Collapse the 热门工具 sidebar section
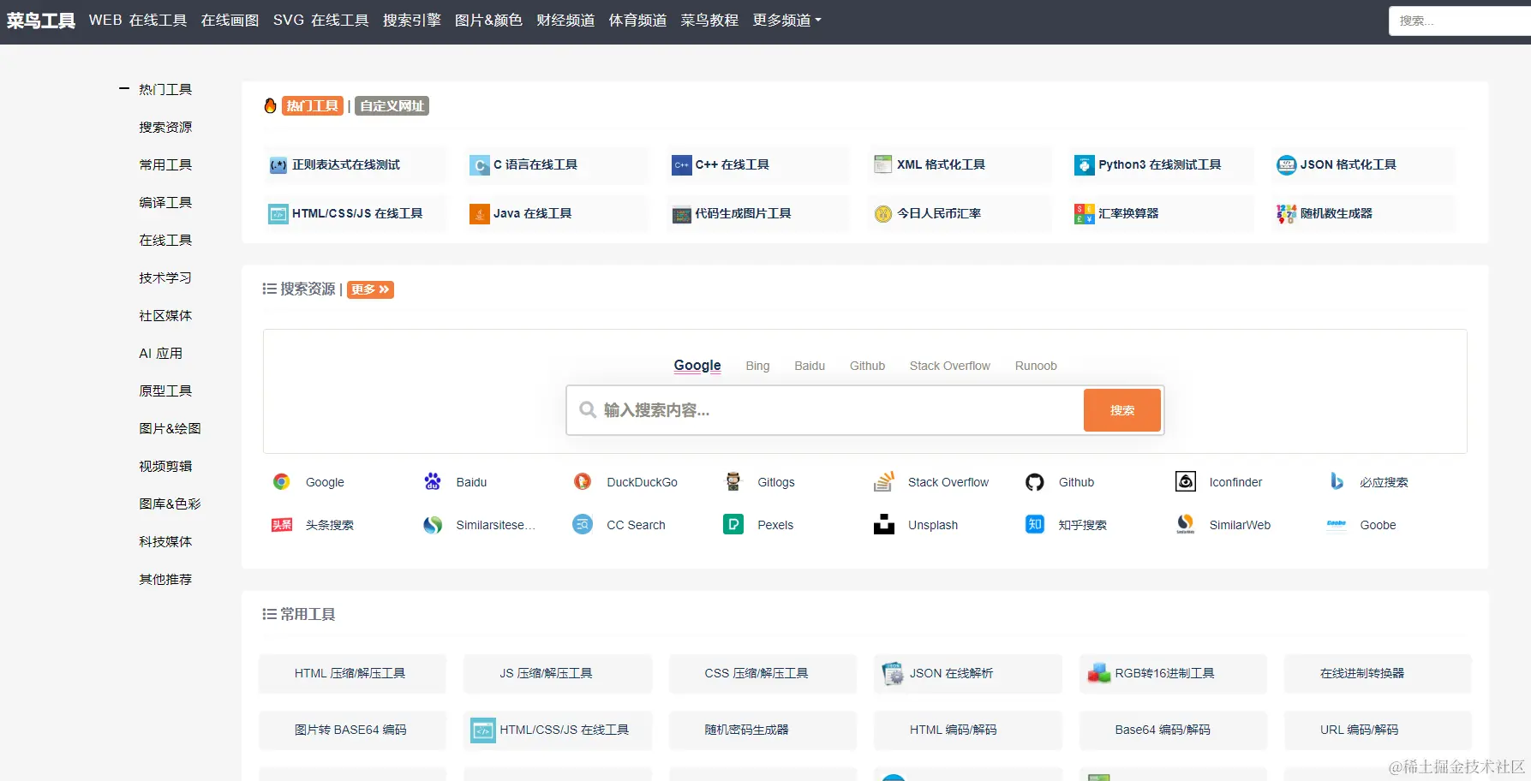 123,88
